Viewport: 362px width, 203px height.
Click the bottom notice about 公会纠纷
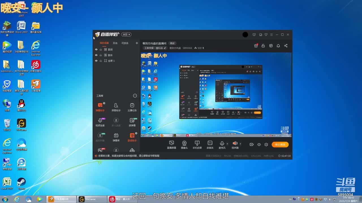(128, 156)
